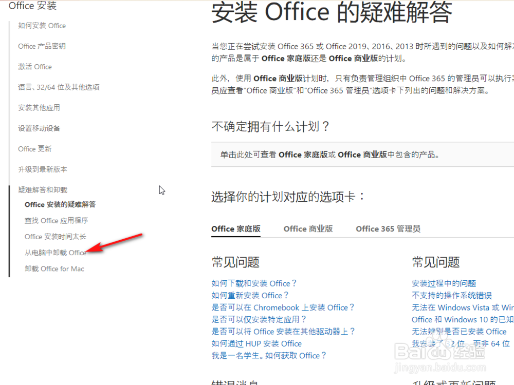
Task: Open the '无法在 Windows Vista' link
Action: pyautogui.click(x=463, y=307)
